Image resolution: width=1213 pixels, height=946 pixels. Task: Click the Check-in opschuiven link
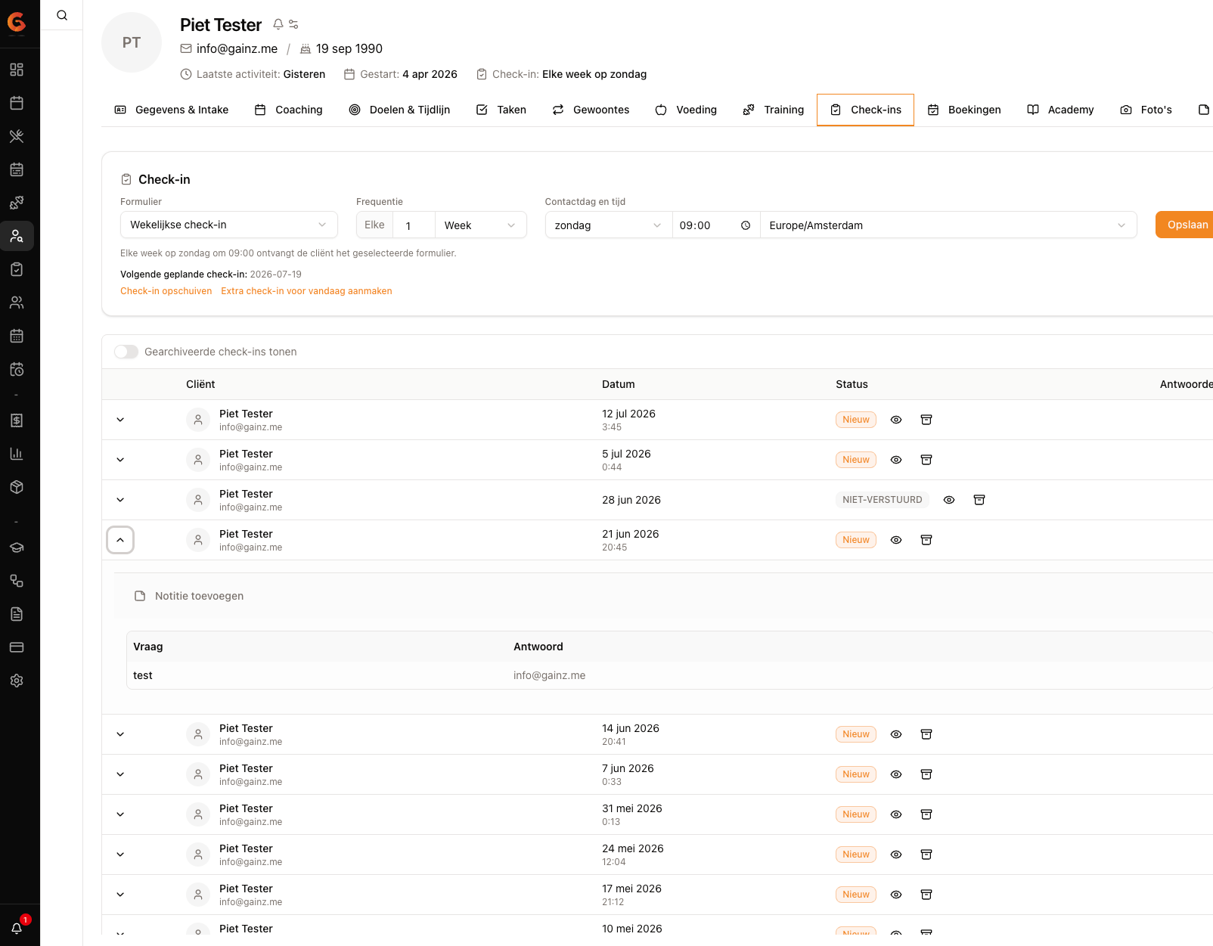(x=166, y=291)
